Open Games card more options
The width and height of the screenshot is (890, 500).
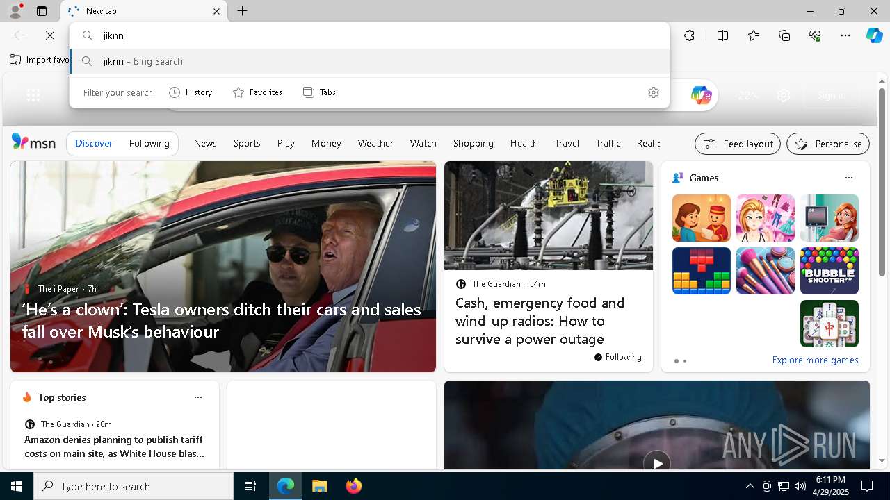(848, 178)
